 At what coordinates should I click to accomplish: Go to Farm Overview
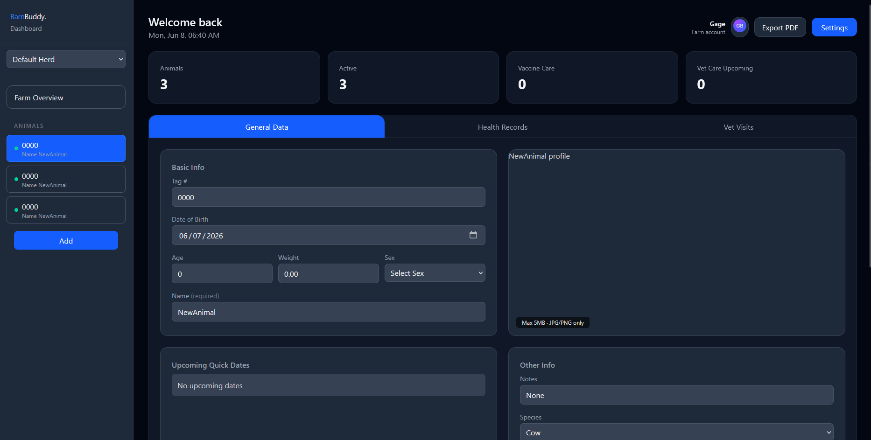click(x=66, y=97)
